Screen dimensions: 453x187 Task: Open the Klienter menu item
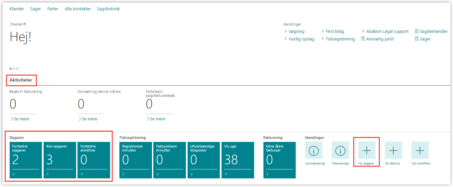[x=17, y=9]
